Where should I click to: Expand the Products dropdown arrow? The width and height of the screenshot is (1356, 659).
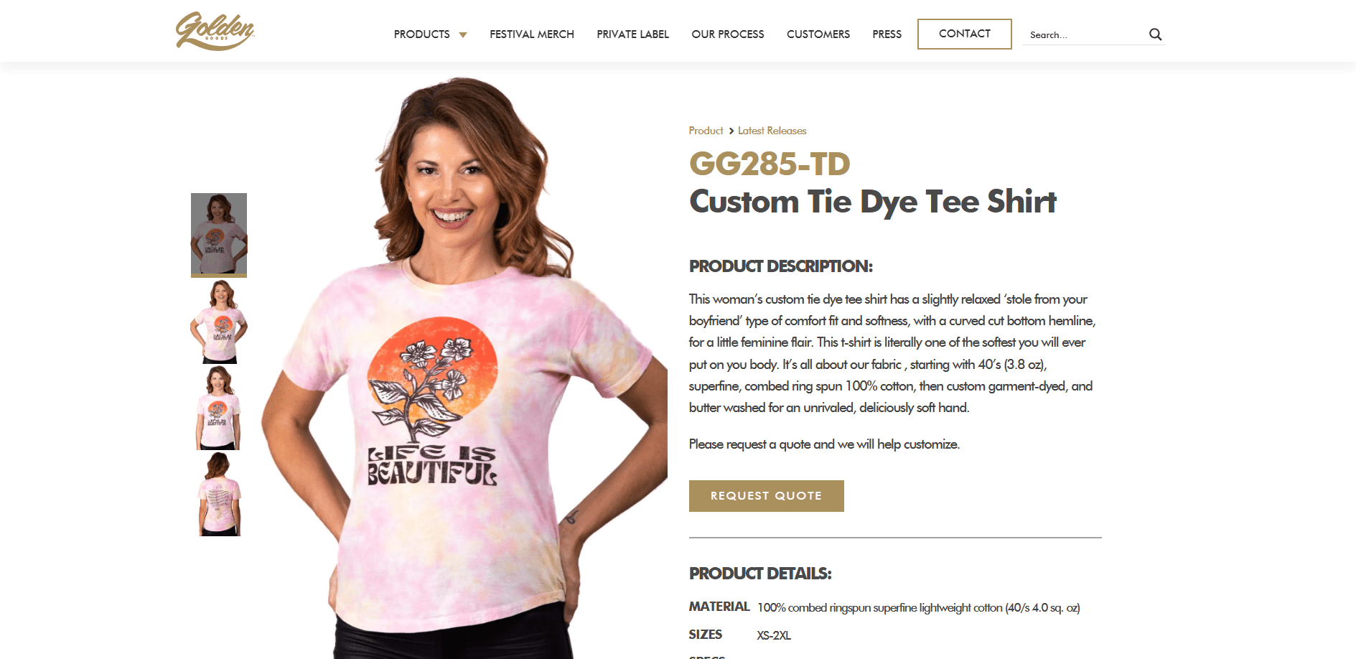(x=463, y=35)
